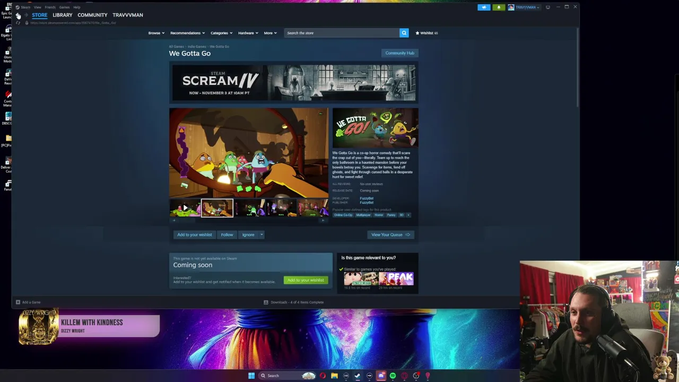Open the Friends menu
This screenshot has height=382, width=679.
(50, 7)
